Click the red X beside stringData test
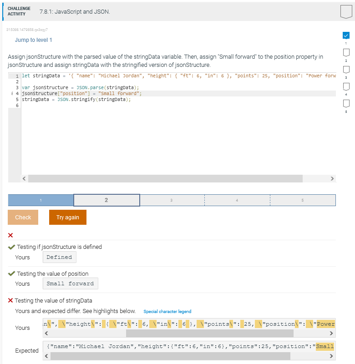 coord(12,300)
